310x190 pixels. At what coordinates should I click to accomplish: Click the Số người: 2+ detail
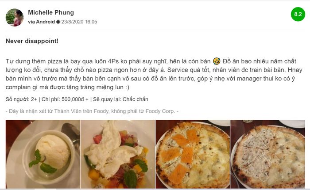21,99
